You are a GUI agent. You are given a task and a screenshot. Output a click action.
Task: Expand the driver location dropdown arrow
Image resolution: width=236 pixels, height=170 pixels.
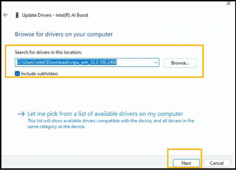pos(156,63)
